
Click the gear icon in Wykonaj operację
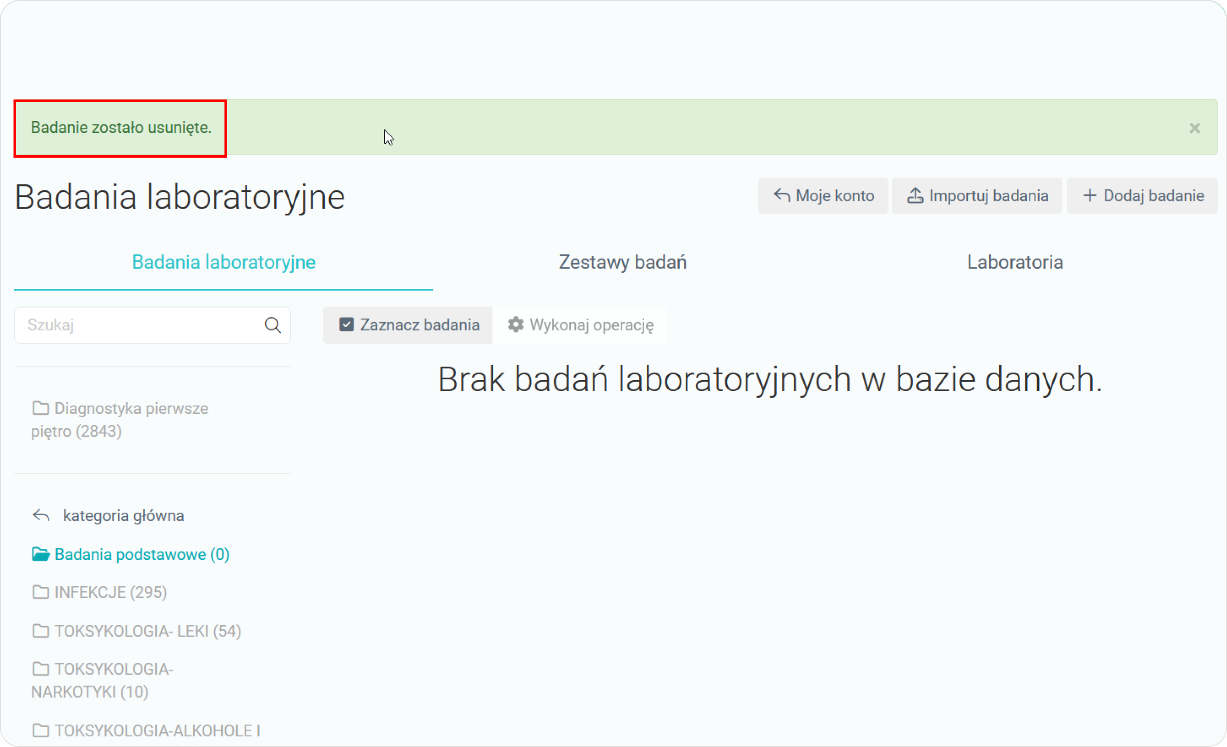[x=516, y=325]
